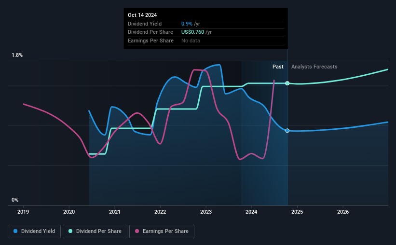This screenshot has height=245, width=396.
Task: Click the 2020 axis label
Action: (69, 212)
